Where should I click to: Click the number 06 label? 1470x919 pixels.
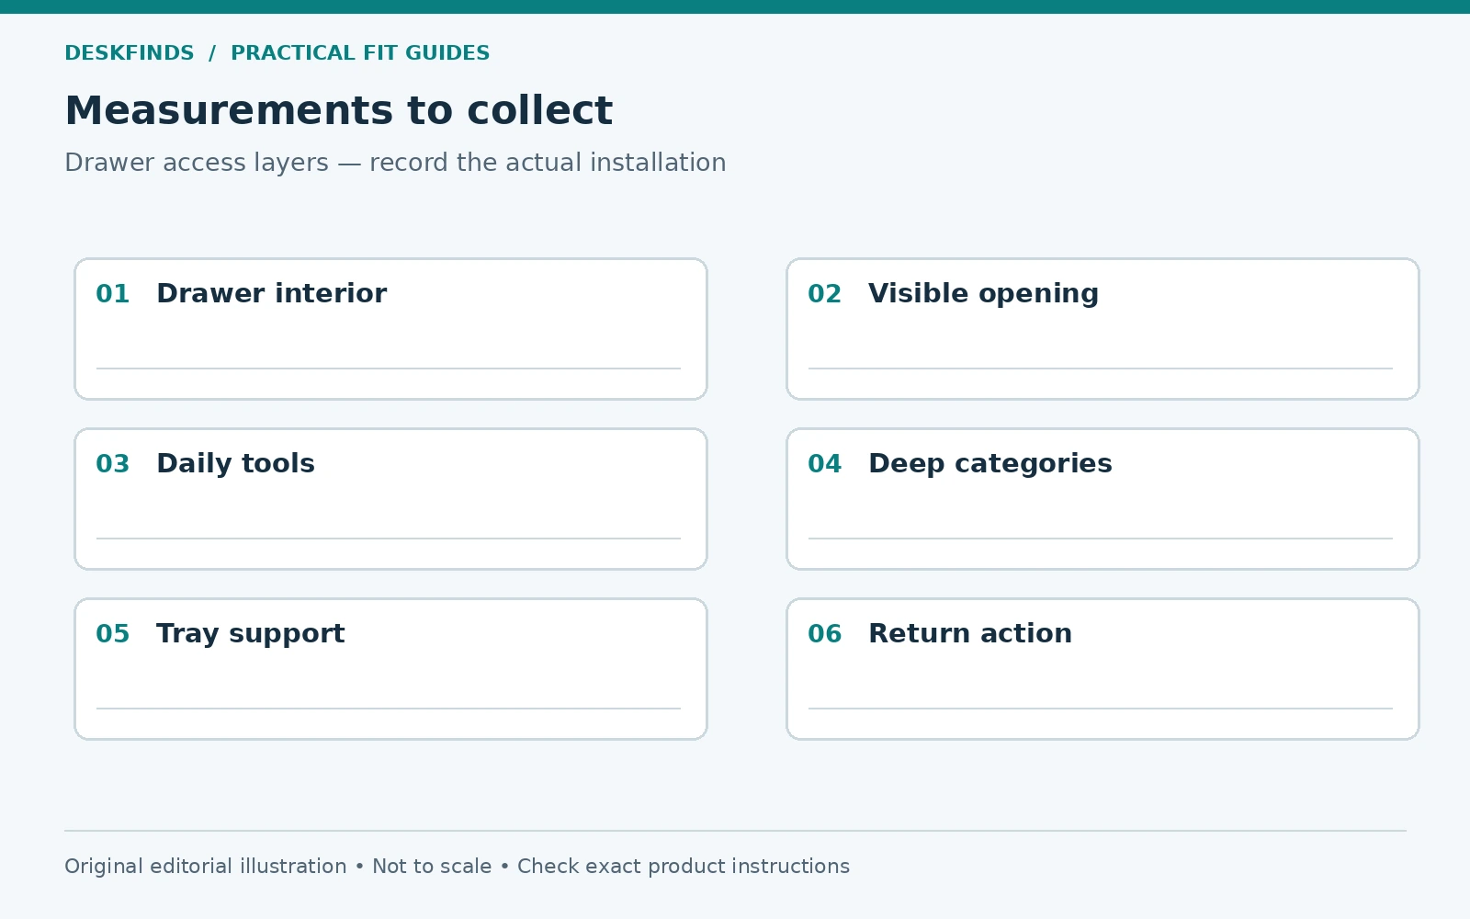pos(825,634)
